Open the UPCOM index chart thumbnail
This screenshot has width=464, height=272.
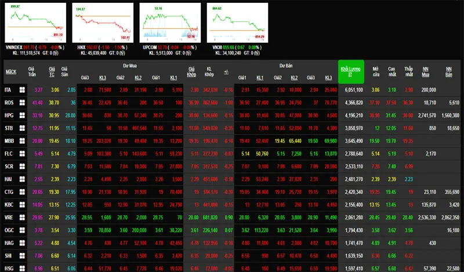pos(170,23)
